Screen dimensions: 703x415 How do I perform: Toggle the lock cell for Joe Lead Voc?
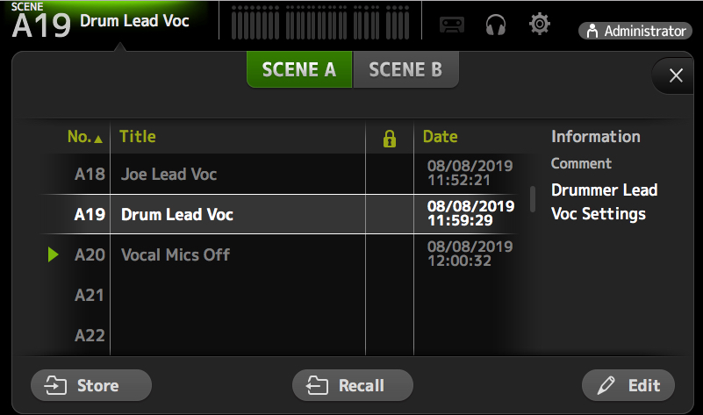(x=390, y=174)
